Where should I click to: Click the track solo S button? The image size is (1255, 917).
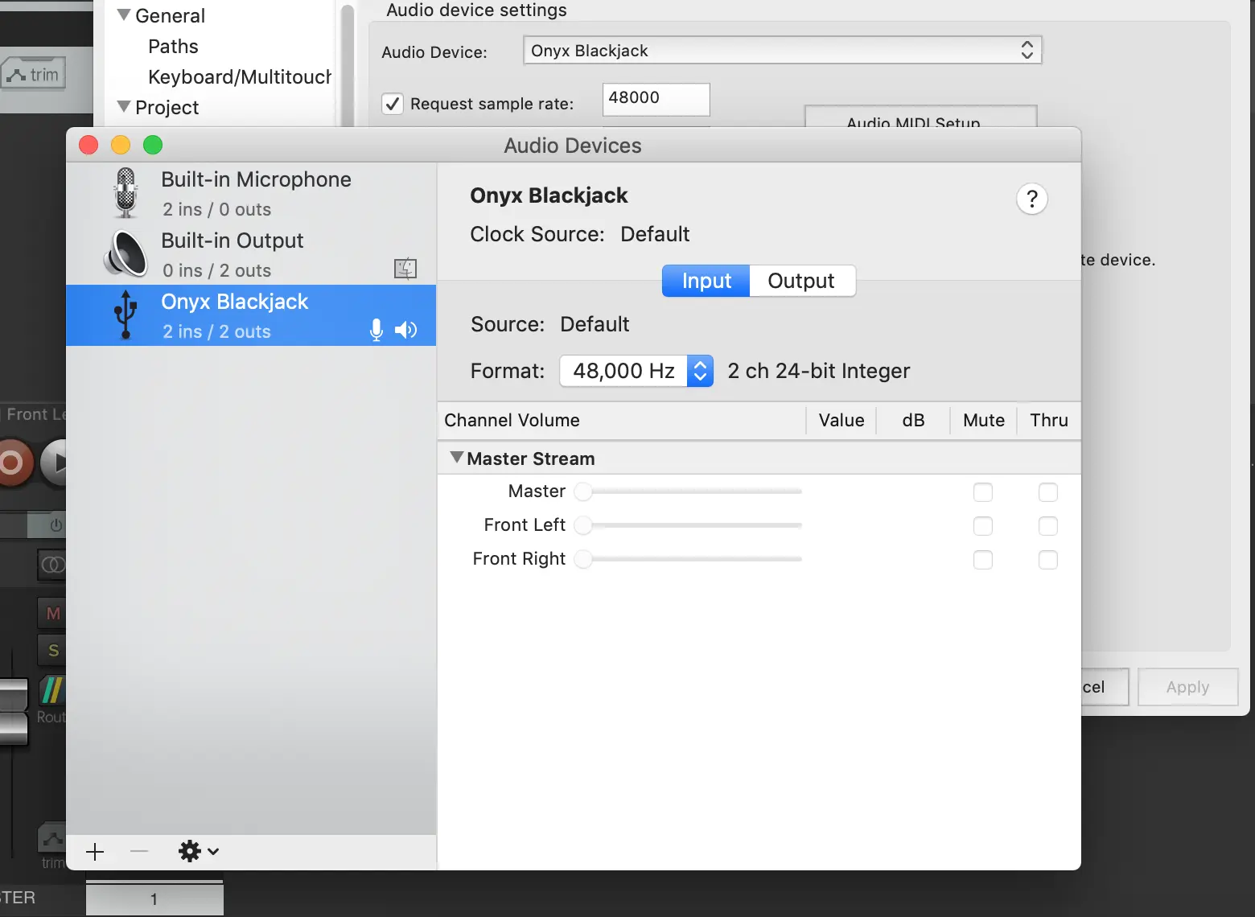tap(53, 650)
